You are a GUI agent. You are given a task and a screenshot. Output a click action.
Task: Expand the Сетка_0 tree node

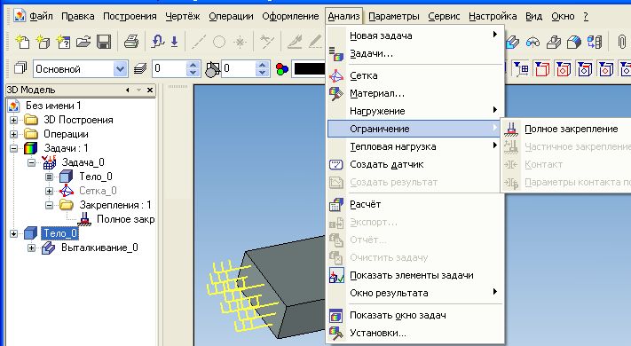[49, 191]
